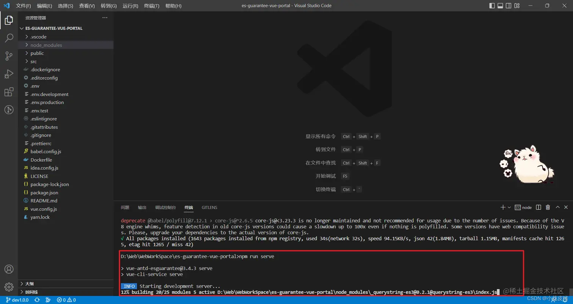This screenshot has height=304, width=573.
Task: Open the 查看(V) menu
Action: pos(87,6)
